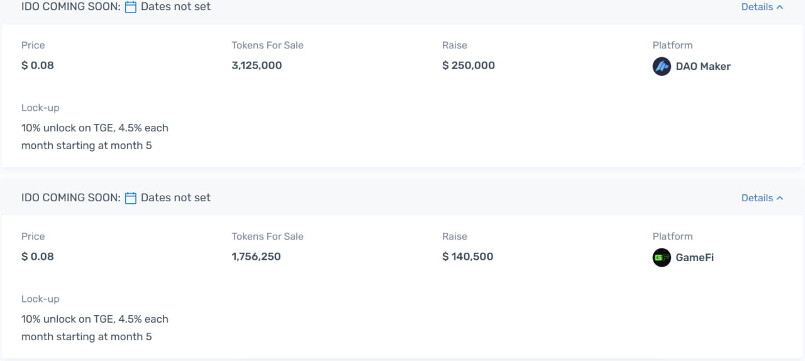Click the 1,756,250 tokens for sale value

tap(256, 257)
